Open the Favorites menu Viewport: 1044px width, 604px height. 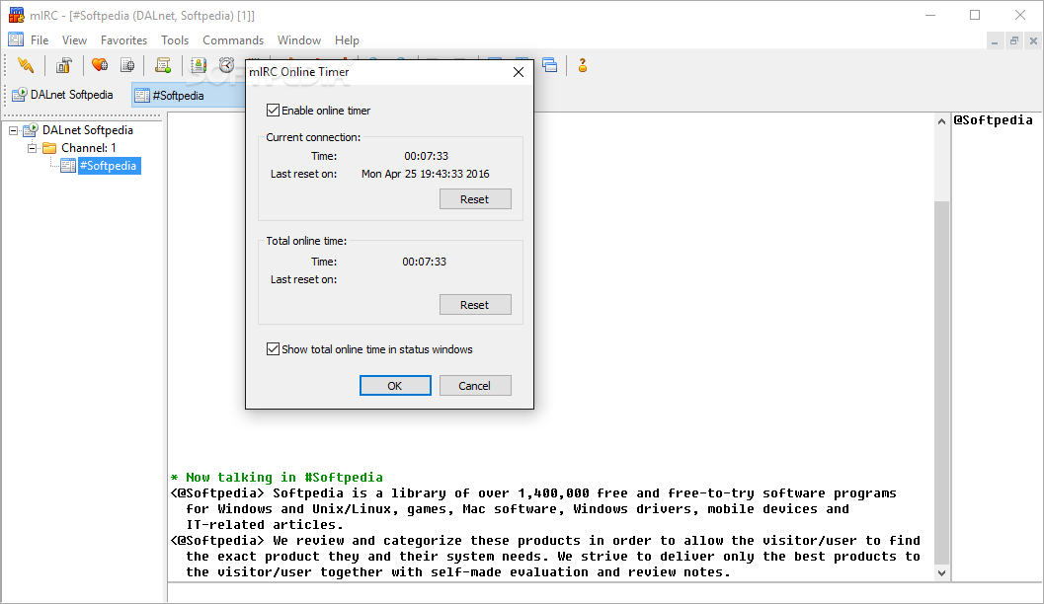point(123,39)
